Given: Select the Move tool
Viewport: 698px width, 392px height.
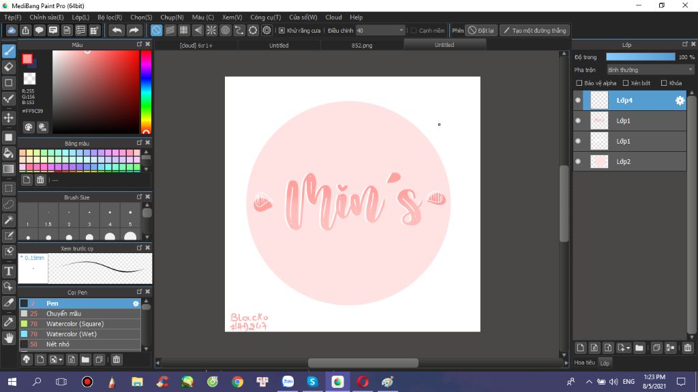Looking at the screenshot, I should pos(9,118).
